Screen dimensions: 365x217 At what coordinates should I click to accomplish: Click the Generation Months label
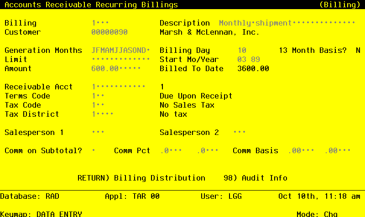coord(43,50)
